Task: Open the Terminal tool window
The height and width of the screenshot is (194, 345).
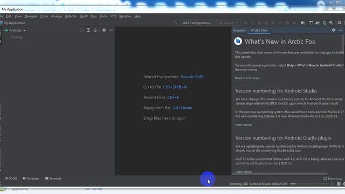Action: (x=53, y=178)
